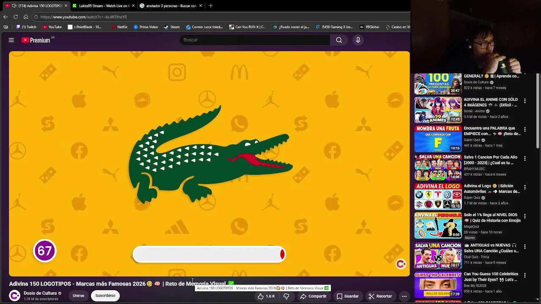
Task: Reload the page with refresh icon
Action: (x=16, y=17)
